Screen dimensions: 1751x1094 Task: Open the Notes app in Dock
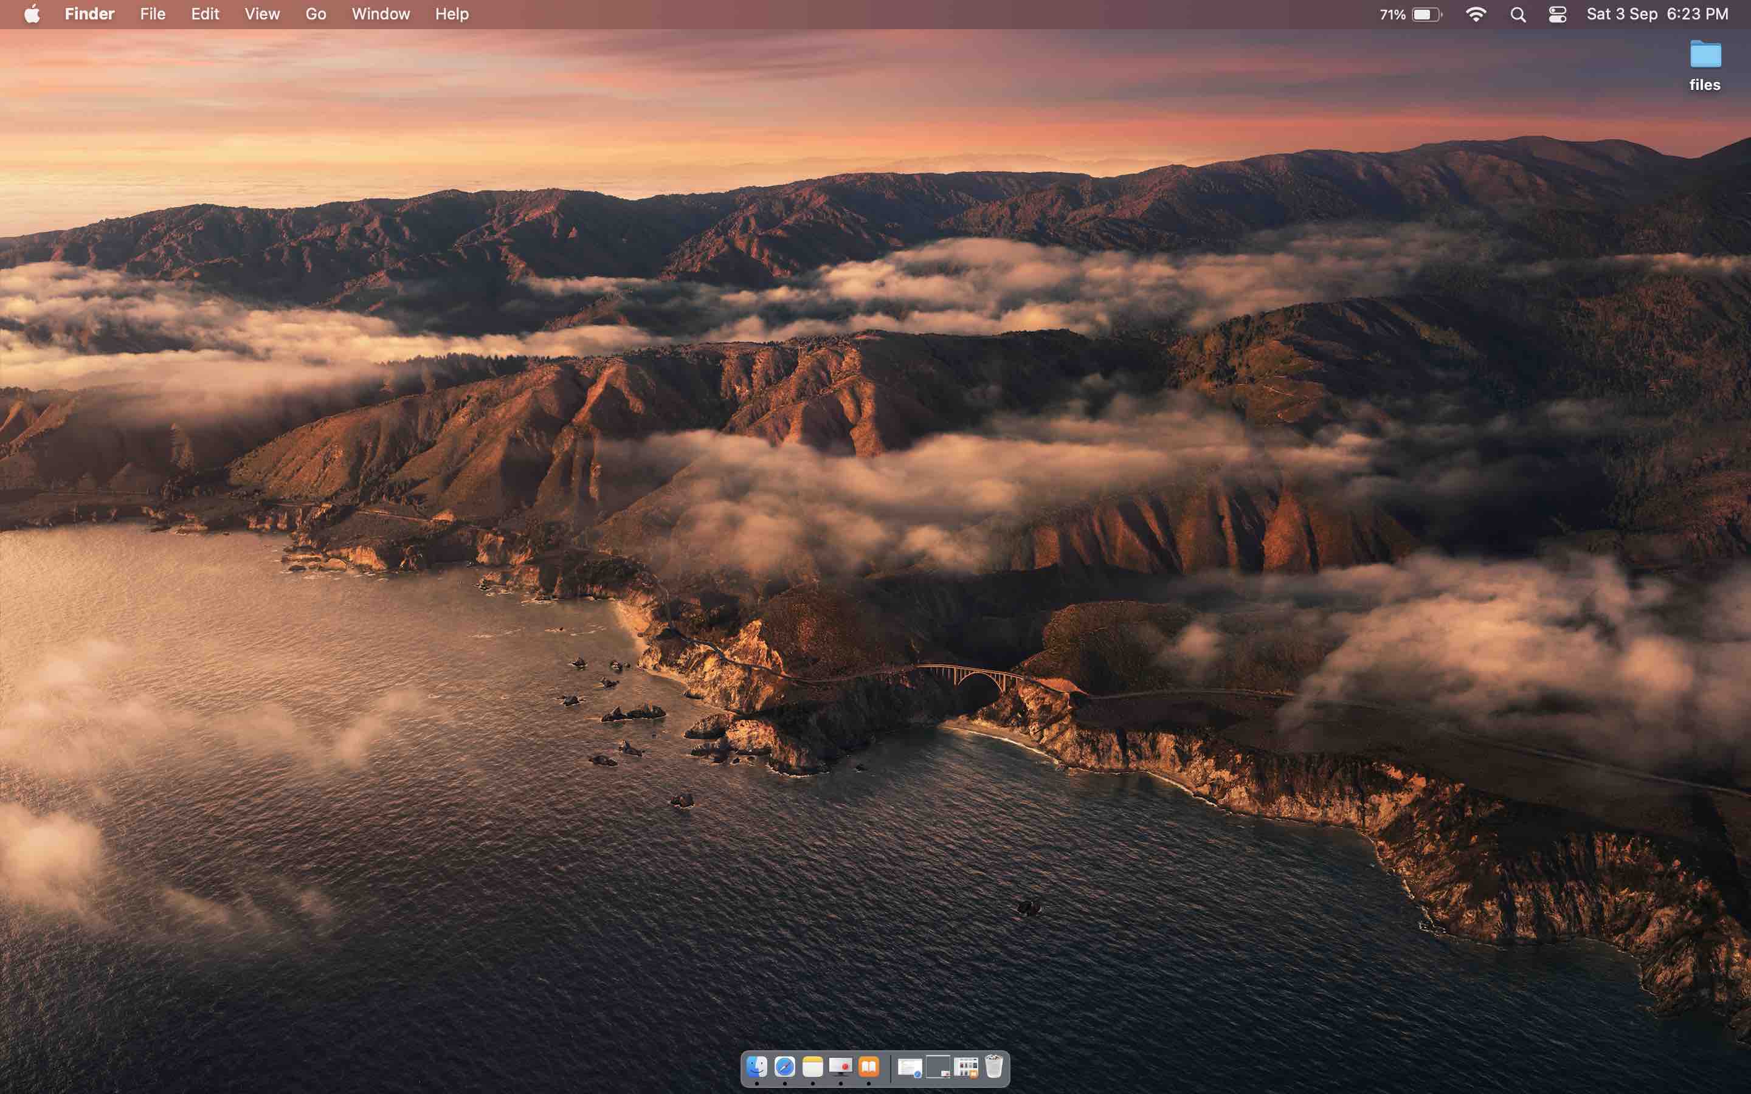(x=812, y=1067)
